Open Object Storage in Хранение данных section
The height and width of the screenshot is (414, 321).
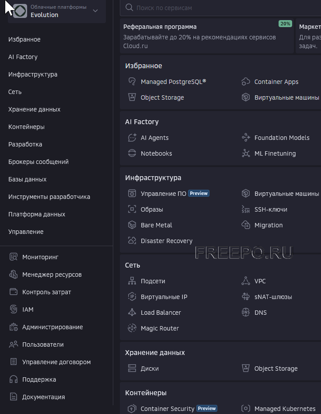click(x=276, y=369)
